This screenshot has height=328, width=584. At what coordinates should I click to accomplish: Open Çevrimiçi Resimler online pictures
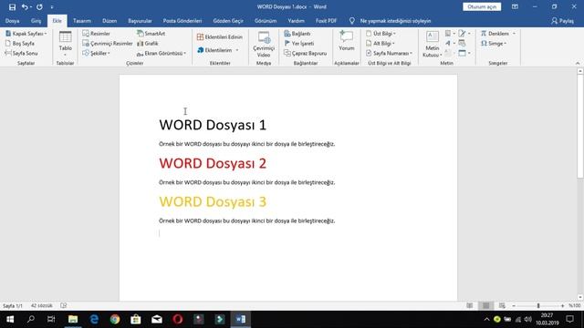108,44
